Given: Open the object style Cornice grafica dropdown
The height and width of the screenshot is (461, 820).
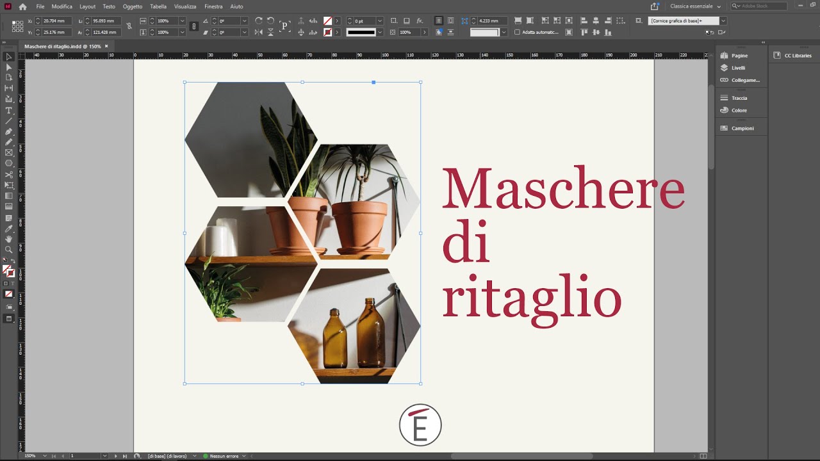Looking at the screenshot, I should pos(723,21).
